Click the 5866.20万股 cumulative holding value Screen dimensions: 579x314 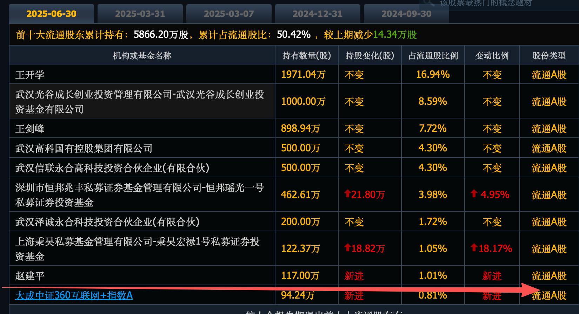coord(161,35)
